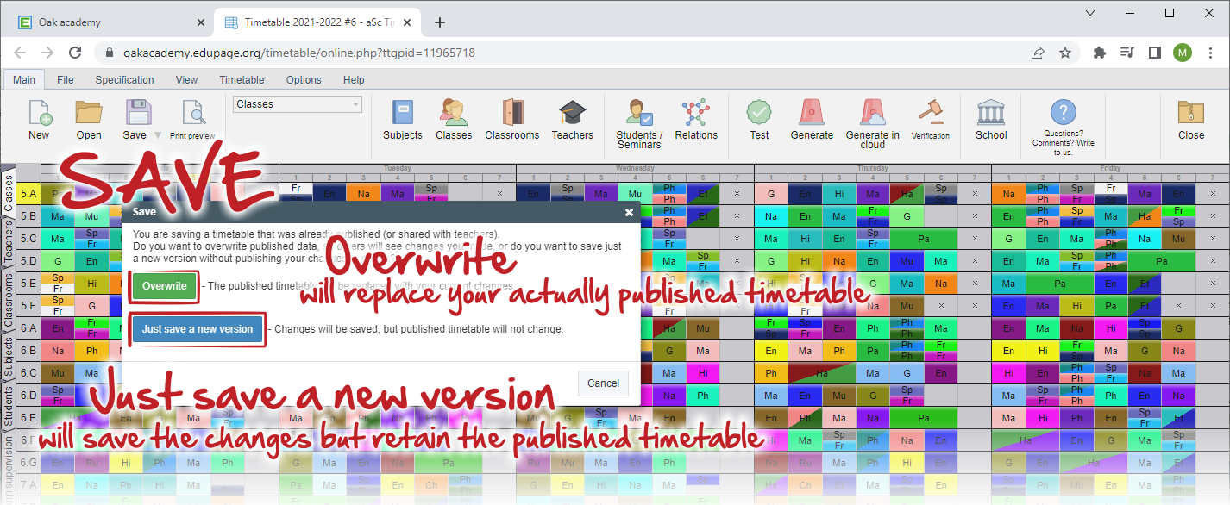This screenshot has width=1230, height=505.
Task: Run the Test checkmark icon
Action: coord(759,114)
